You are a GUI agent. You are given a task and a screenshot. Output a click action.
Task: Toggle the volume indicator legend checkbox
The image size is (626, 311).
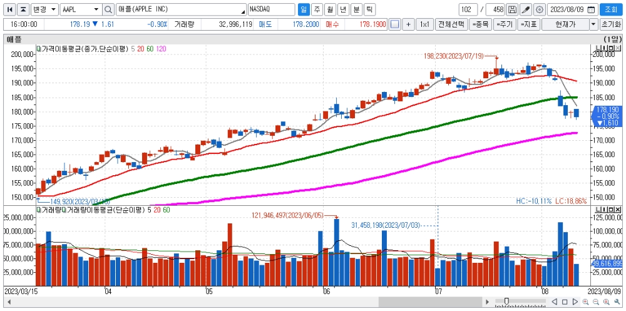point(39,210)
